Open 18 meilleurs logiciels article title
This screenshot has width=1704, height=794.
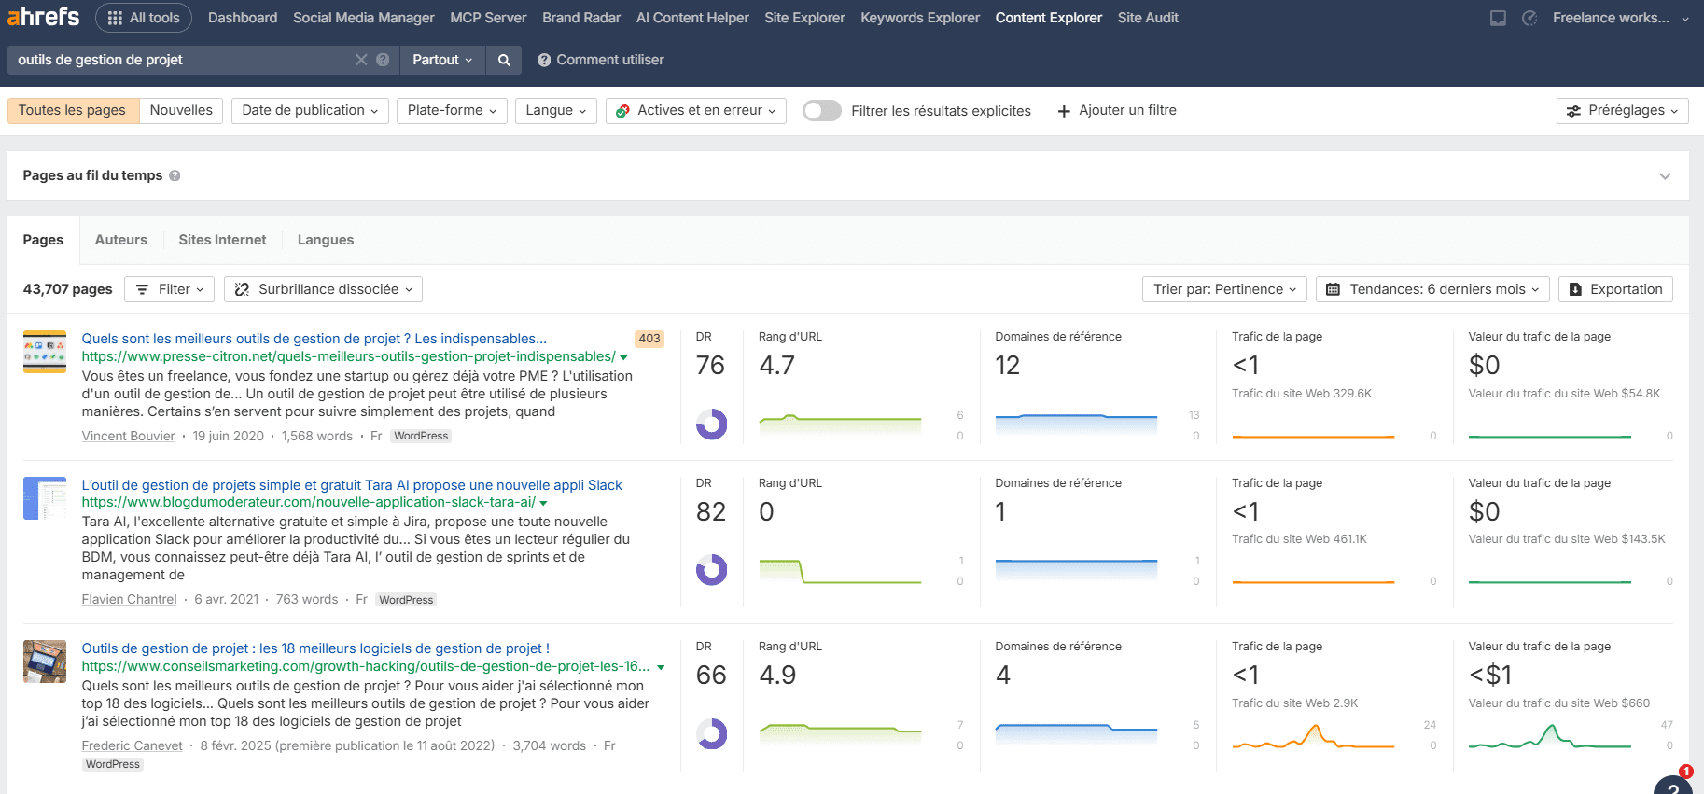pyautogui.click(x=315, y=648)
